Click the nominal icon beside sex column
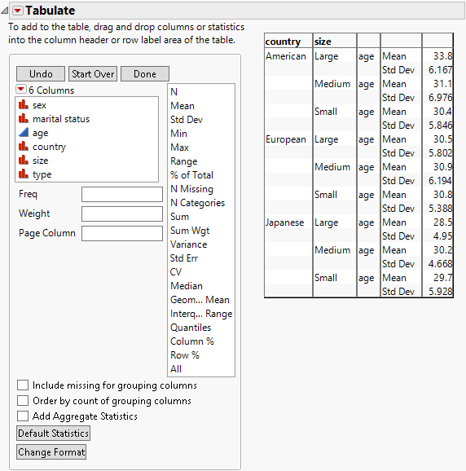Viewport: 466px width, 471px height. (24, 105)
